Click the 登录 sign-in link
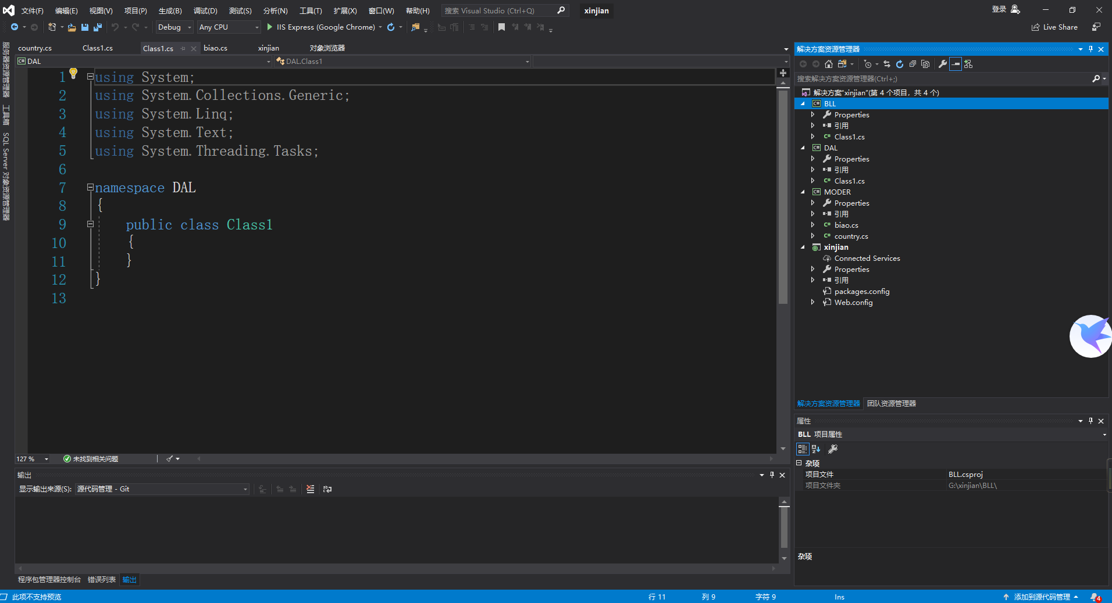Screen dimensions: 1112x603 pyautogui.click(x=999, y=9)
